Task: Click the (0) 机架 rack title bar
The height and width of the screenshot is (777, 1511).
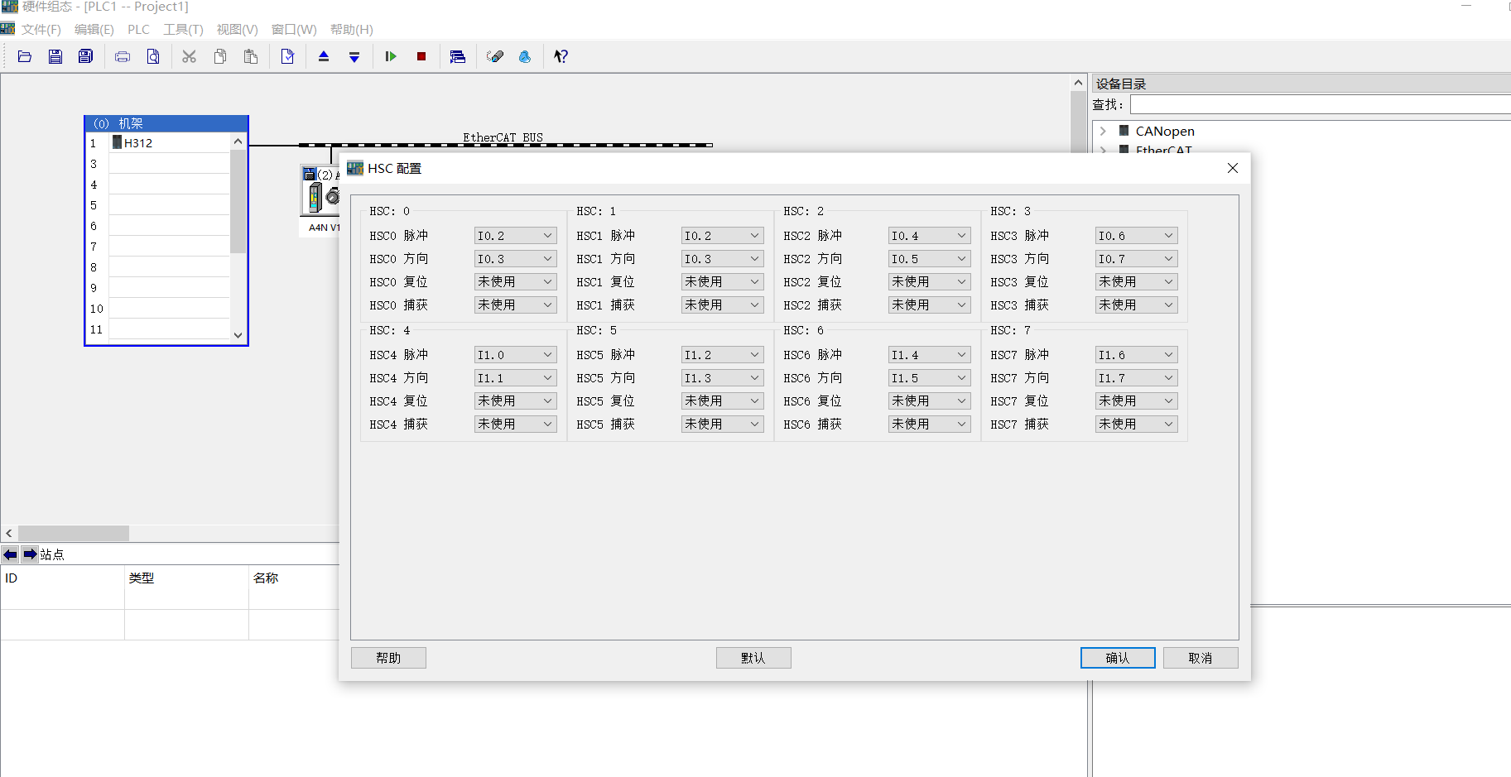Action: pos(166,123)
